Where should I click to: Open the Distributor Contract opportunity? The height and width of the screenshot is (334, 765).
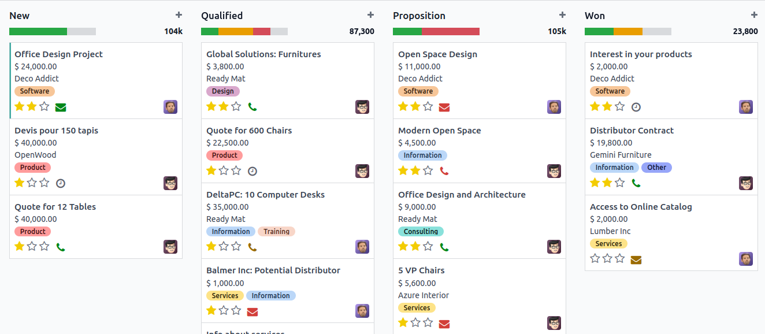(x=632, y=131)
